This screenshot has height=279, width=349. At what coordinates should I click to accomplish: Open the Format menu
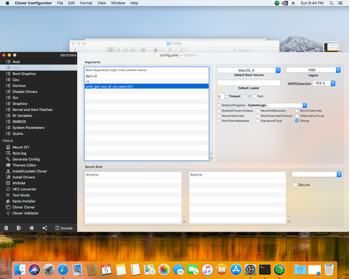(x=86, y=3)
